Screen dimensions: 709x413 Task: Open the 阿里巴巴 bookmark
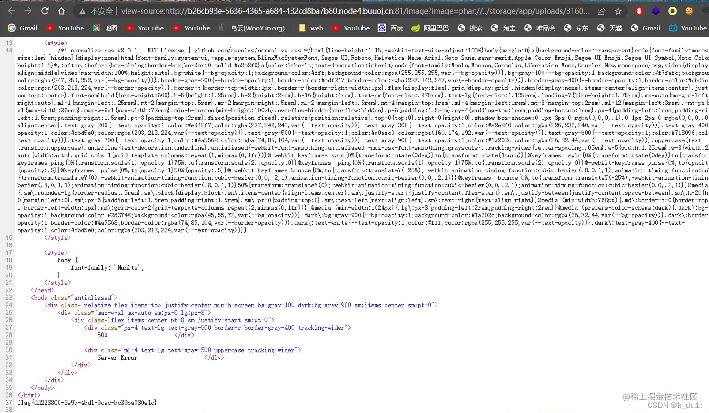(430, 28)
